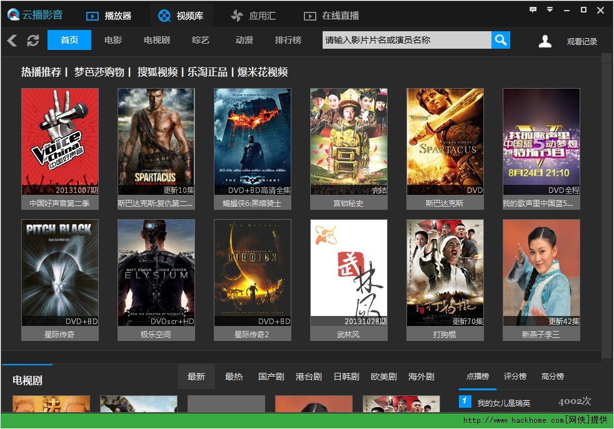The width and height of the screenshot is (614, 429).
Task: Open the Riddick poster
Action: pyautogui.click(x=253, y=272)
